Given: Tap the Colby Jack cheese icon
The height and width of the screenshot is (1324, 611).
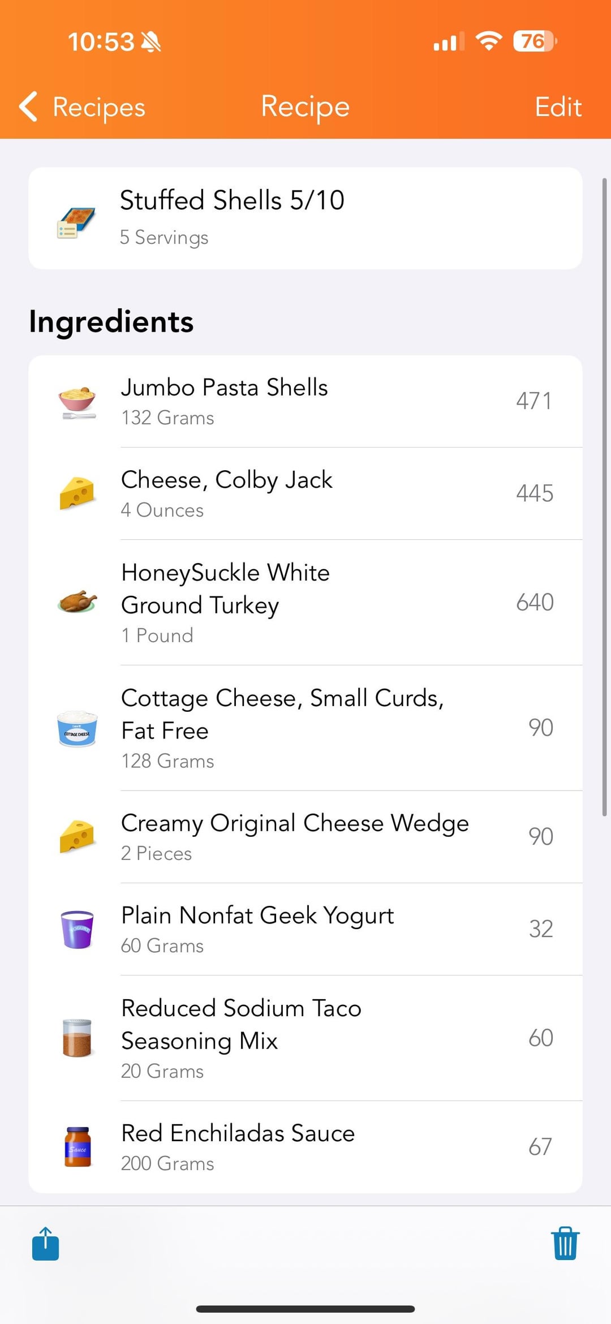Looking at the screenshot, I should [x=77, y=493].
